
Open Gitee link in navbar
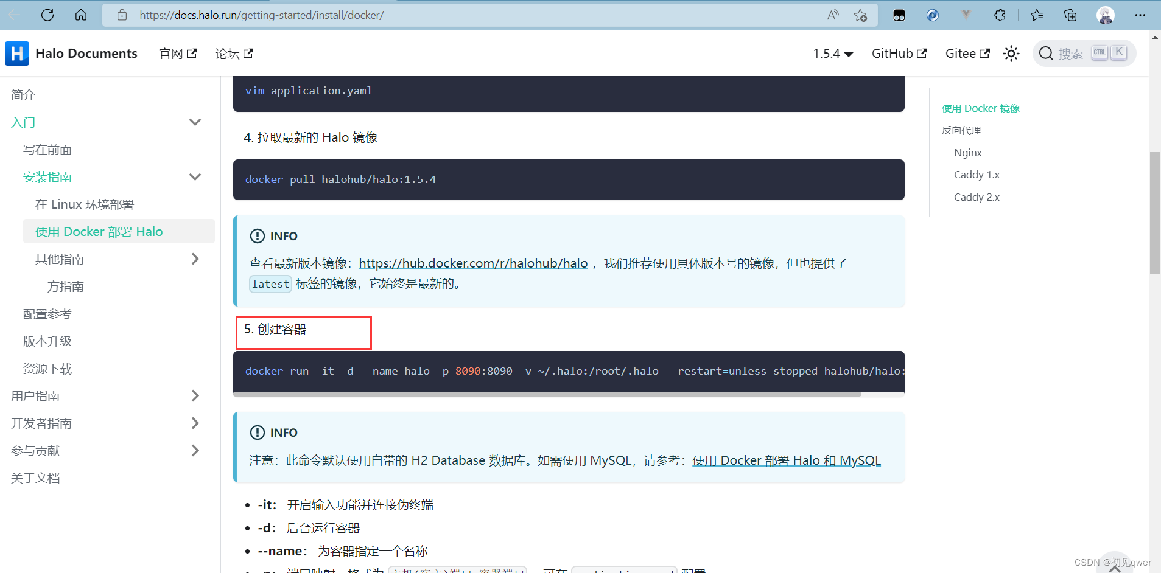967,54
